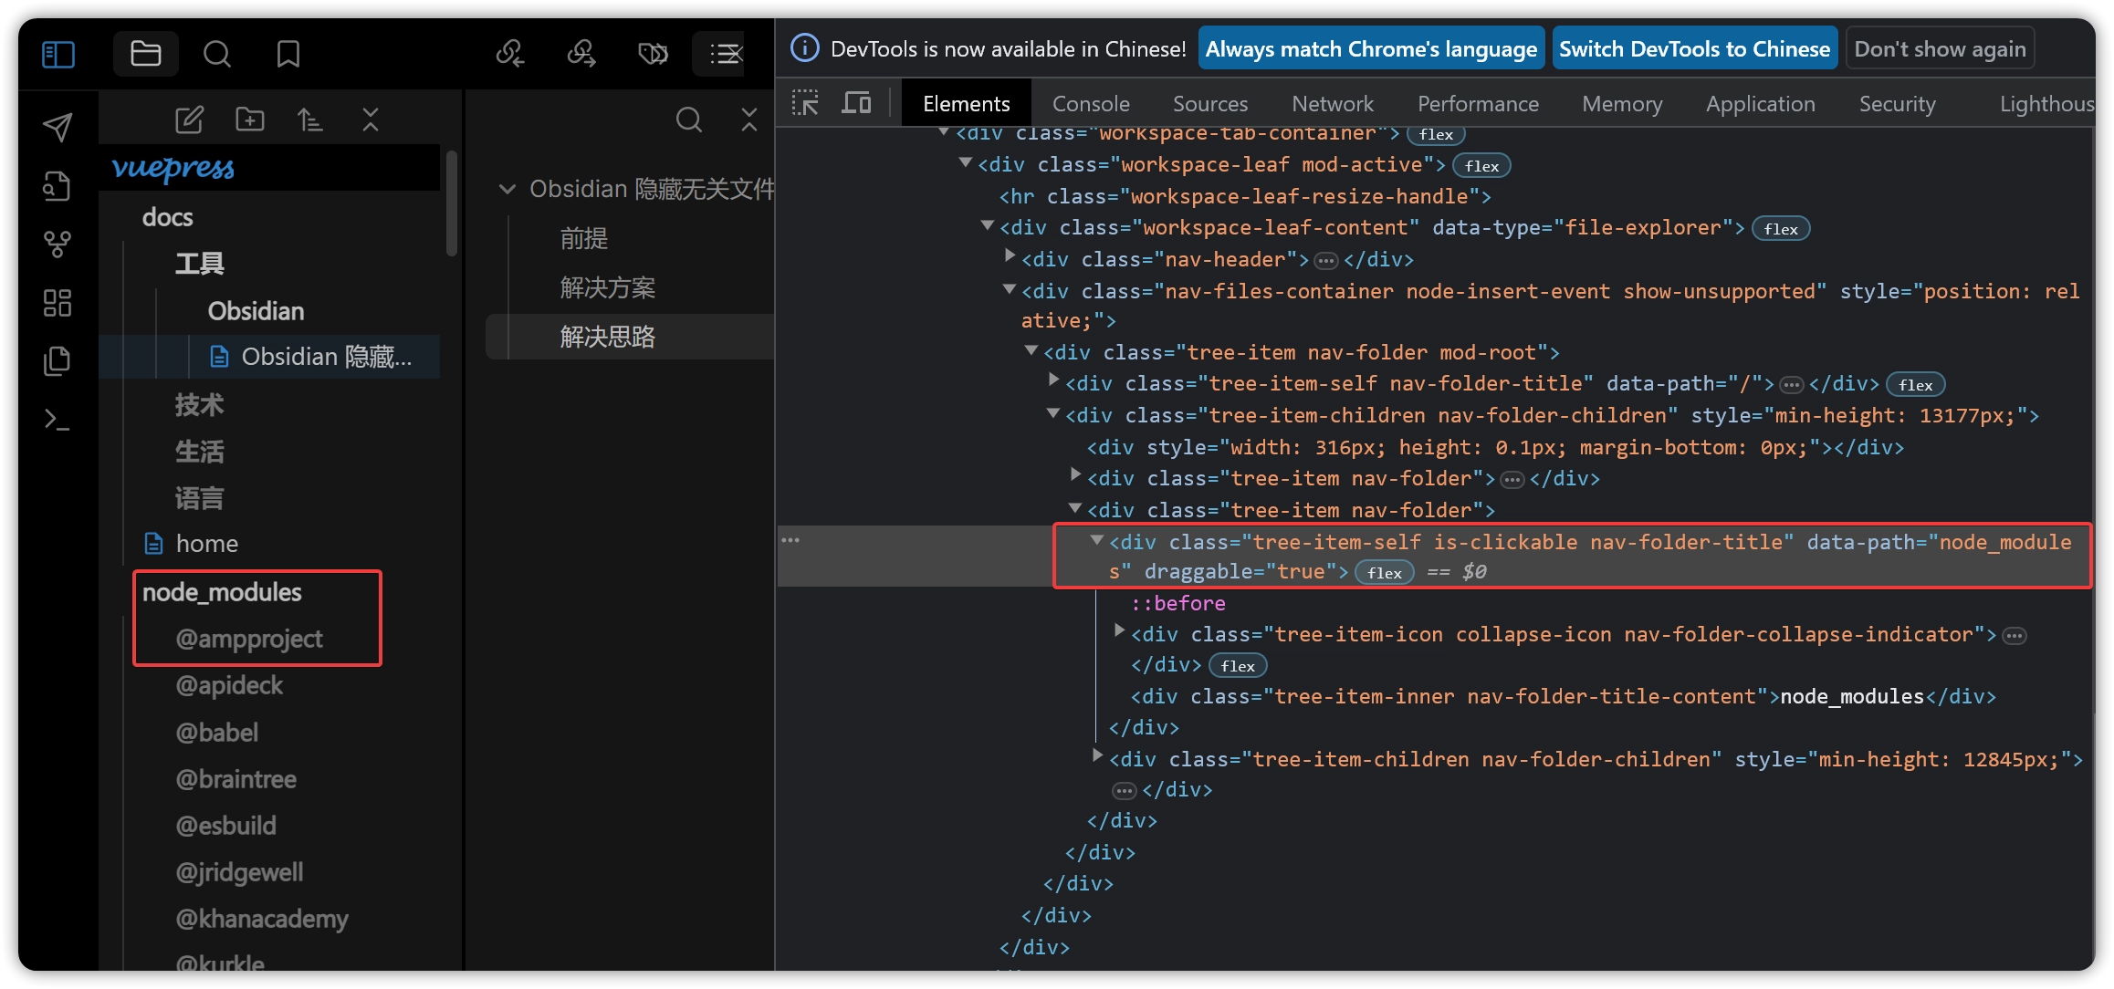The height and width of the screenshot is (989, 2114).
Task: Open the Obsidian subfolder
Action: (256, 311)
